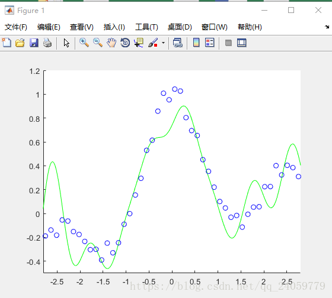Click the y-axis label 0.6
Viewport: 332px width, 298px height.
(34, 142)
